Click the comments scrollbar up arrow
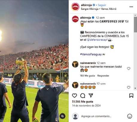The height and width of the screenshot is (122, 137). [135, 15]
